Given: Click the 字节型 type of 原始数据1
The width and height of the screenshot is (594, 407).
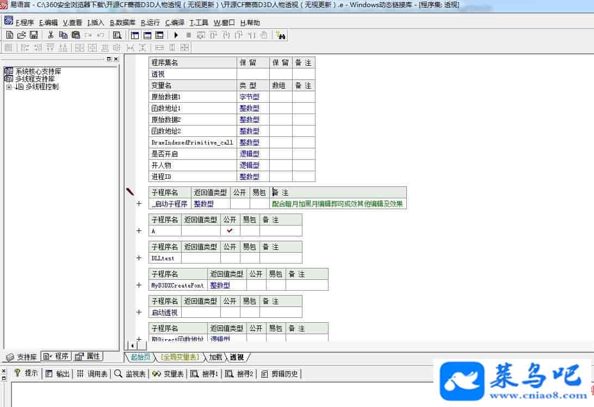Looking at the screenshot, I should click(249, 97).
